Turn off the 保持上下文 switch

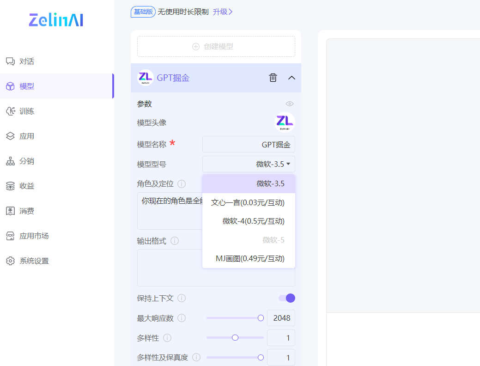tap(287, 298)
